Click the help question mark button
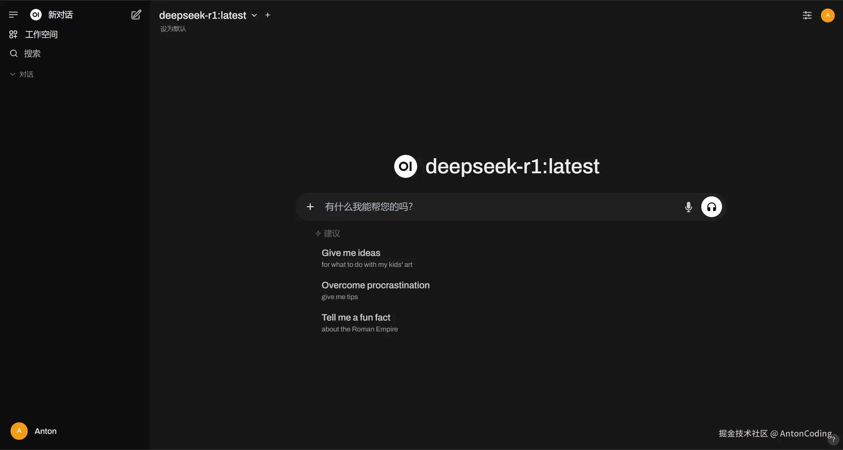This screenshot has width=843, height=450. [x=833, y=439]
